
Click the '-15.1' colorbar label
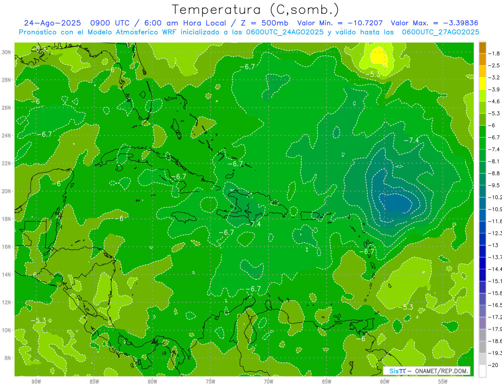click(x=495, y=281)
